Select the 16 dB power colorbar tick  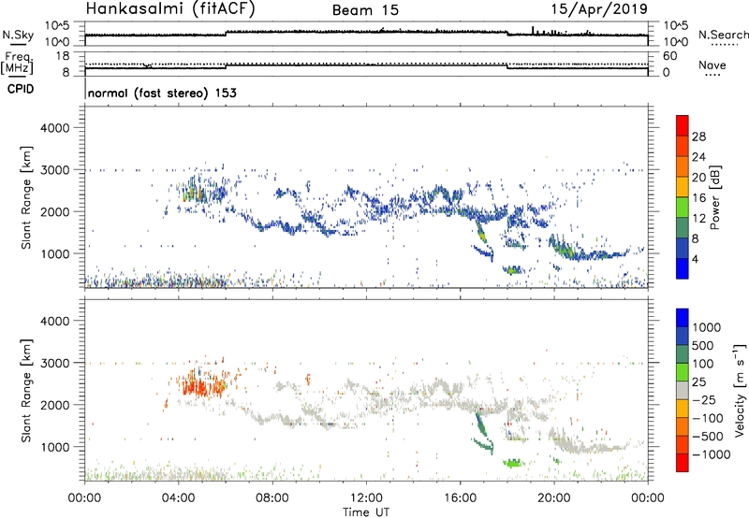[x=698, y=198]
